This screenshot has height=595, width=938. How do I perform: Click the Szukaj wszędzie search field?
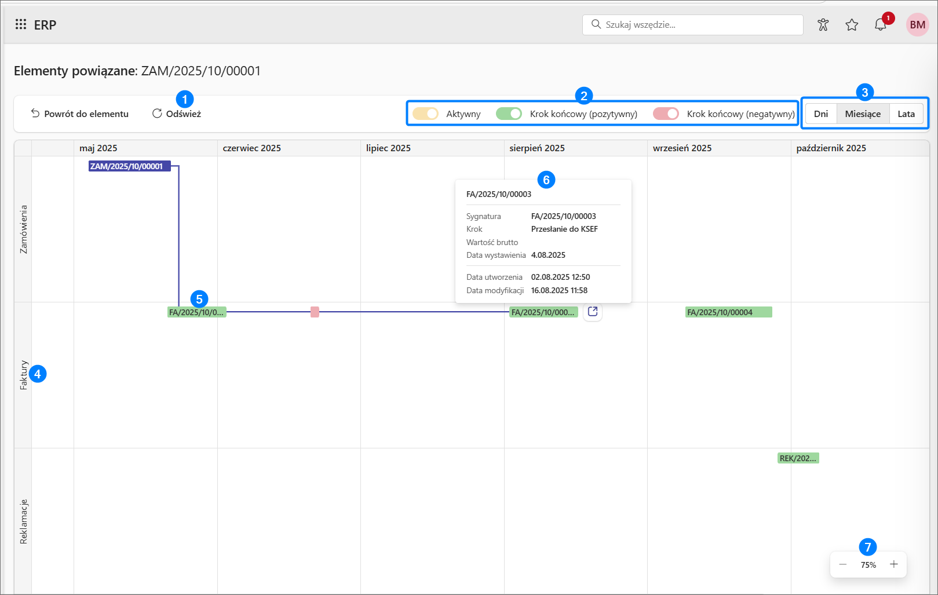[692, 25]
